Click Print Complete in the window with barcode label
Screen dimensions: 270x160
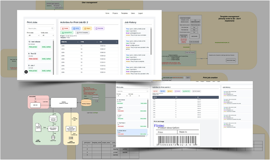point(196,91)
